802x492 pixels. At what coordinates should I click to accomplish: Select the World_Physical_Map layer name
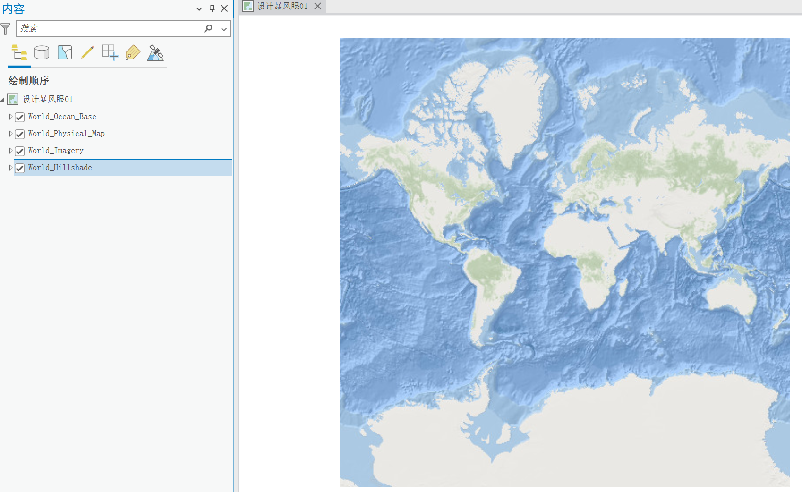point(66,134)
